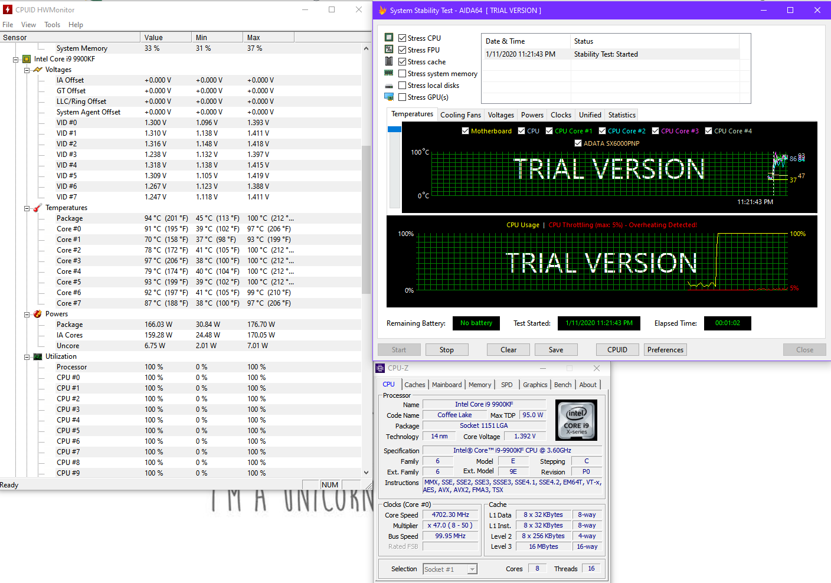Open AIDA64 Preferences

(x=665, y=350)
